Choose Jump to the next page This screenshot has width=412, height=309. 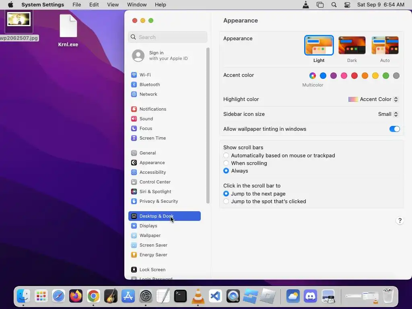[x=226, y=194]
